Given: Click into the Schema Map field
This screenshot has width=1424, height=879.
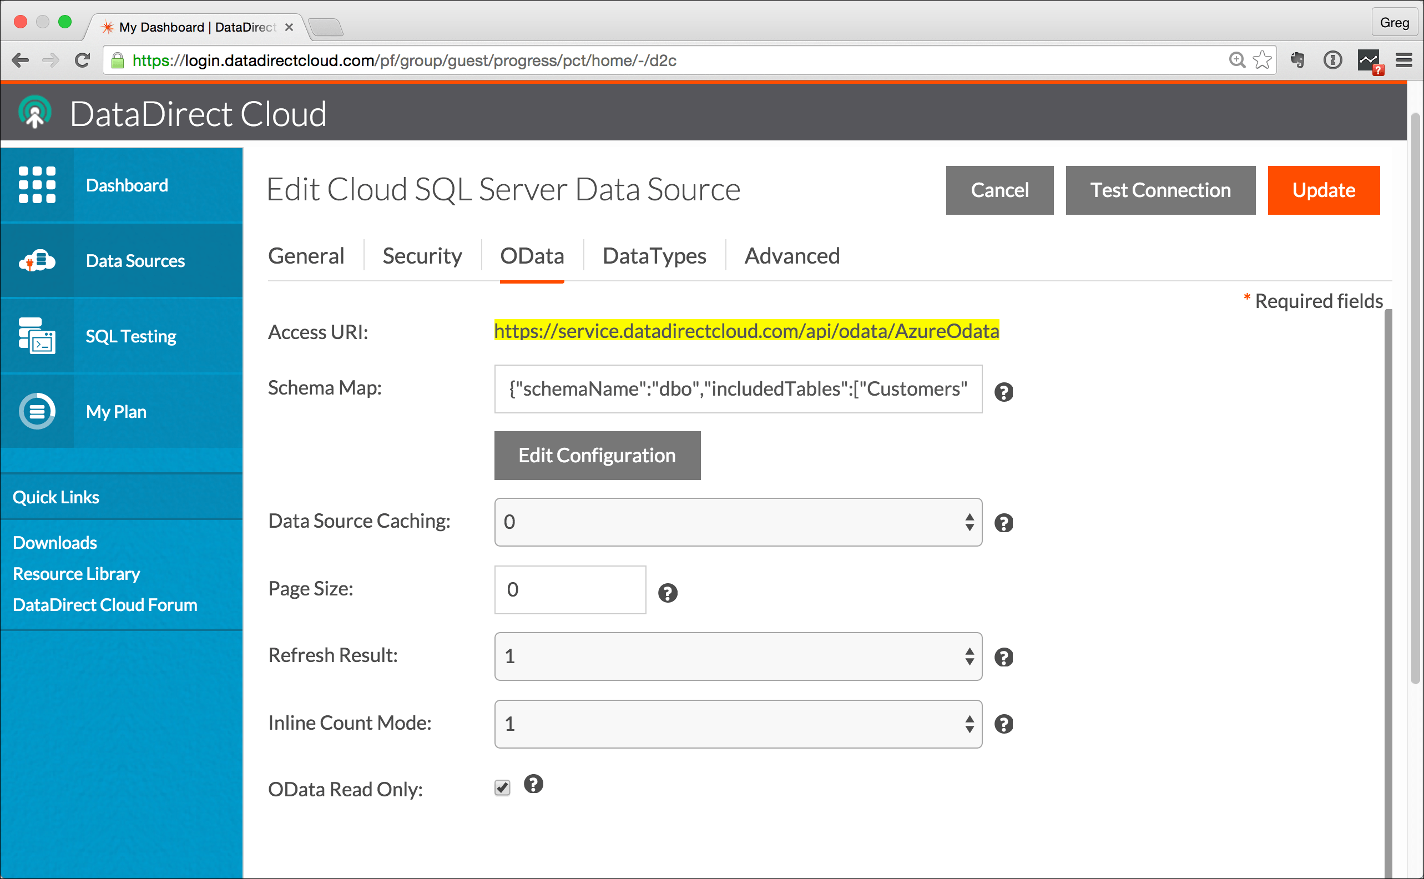Looking at the screenshot, I should tap(738, 389).
